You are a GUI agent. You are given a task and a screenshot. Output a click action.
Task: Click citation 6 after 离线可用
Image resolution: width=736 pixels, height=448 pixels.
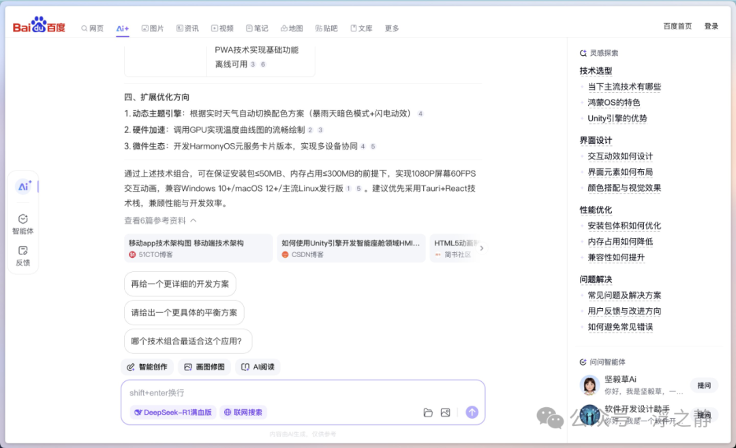click(263, 64)
